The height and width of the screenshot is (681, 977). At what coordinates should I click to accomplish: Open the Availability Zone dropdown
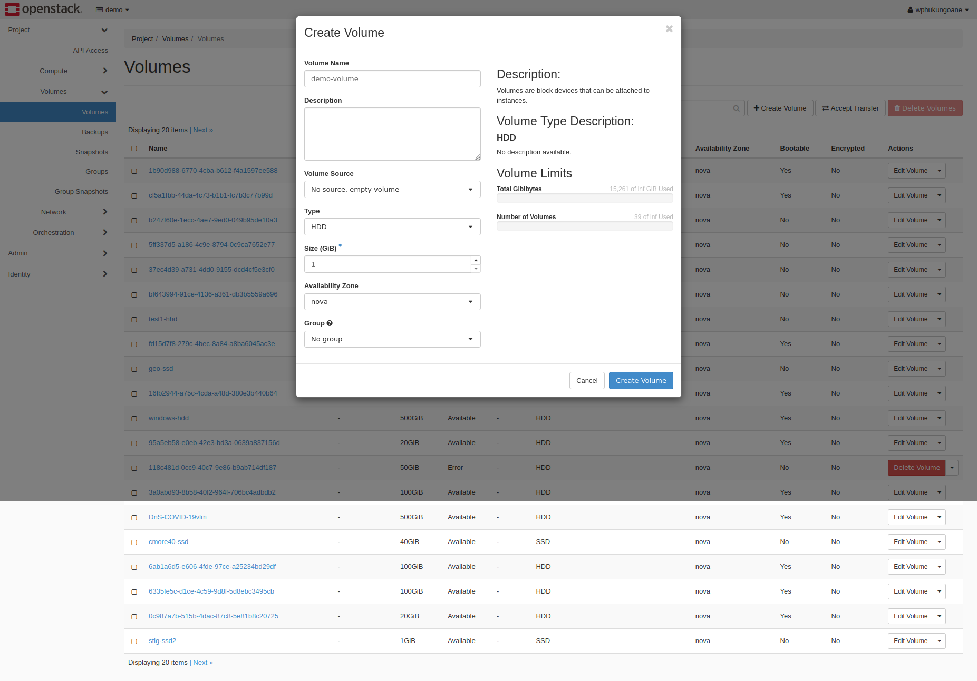tap(392, 302)
